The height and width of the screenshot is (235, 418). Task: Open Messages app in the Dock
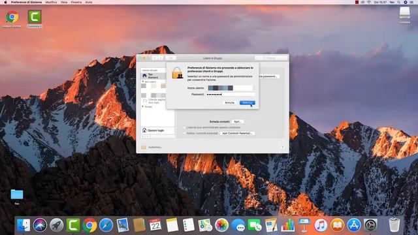pos(238,225)
